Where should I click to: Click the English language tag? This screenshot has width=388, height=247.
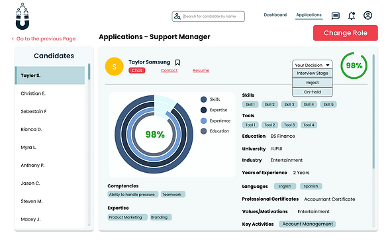click(x=285, y=186)
